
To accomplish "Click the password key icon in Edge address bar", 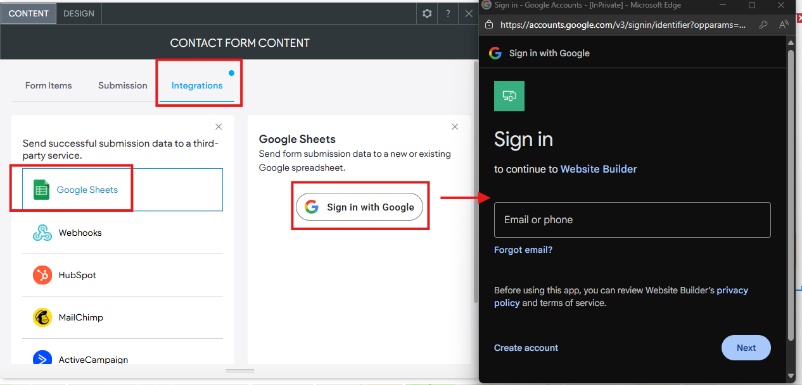I will (x=764, y=25).
